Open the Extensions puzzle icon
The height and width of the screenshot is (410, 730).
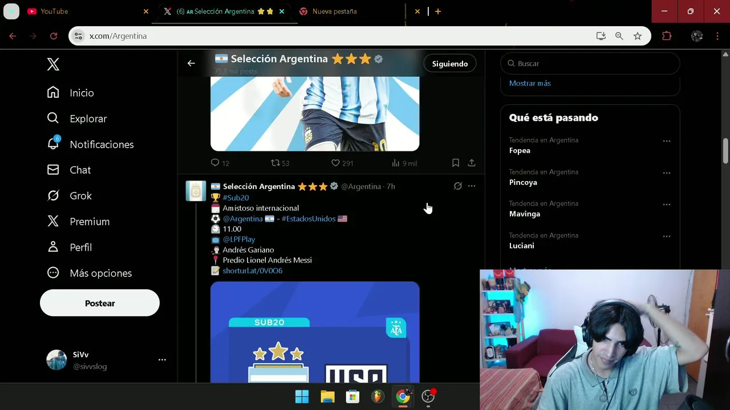click(667, 36)
